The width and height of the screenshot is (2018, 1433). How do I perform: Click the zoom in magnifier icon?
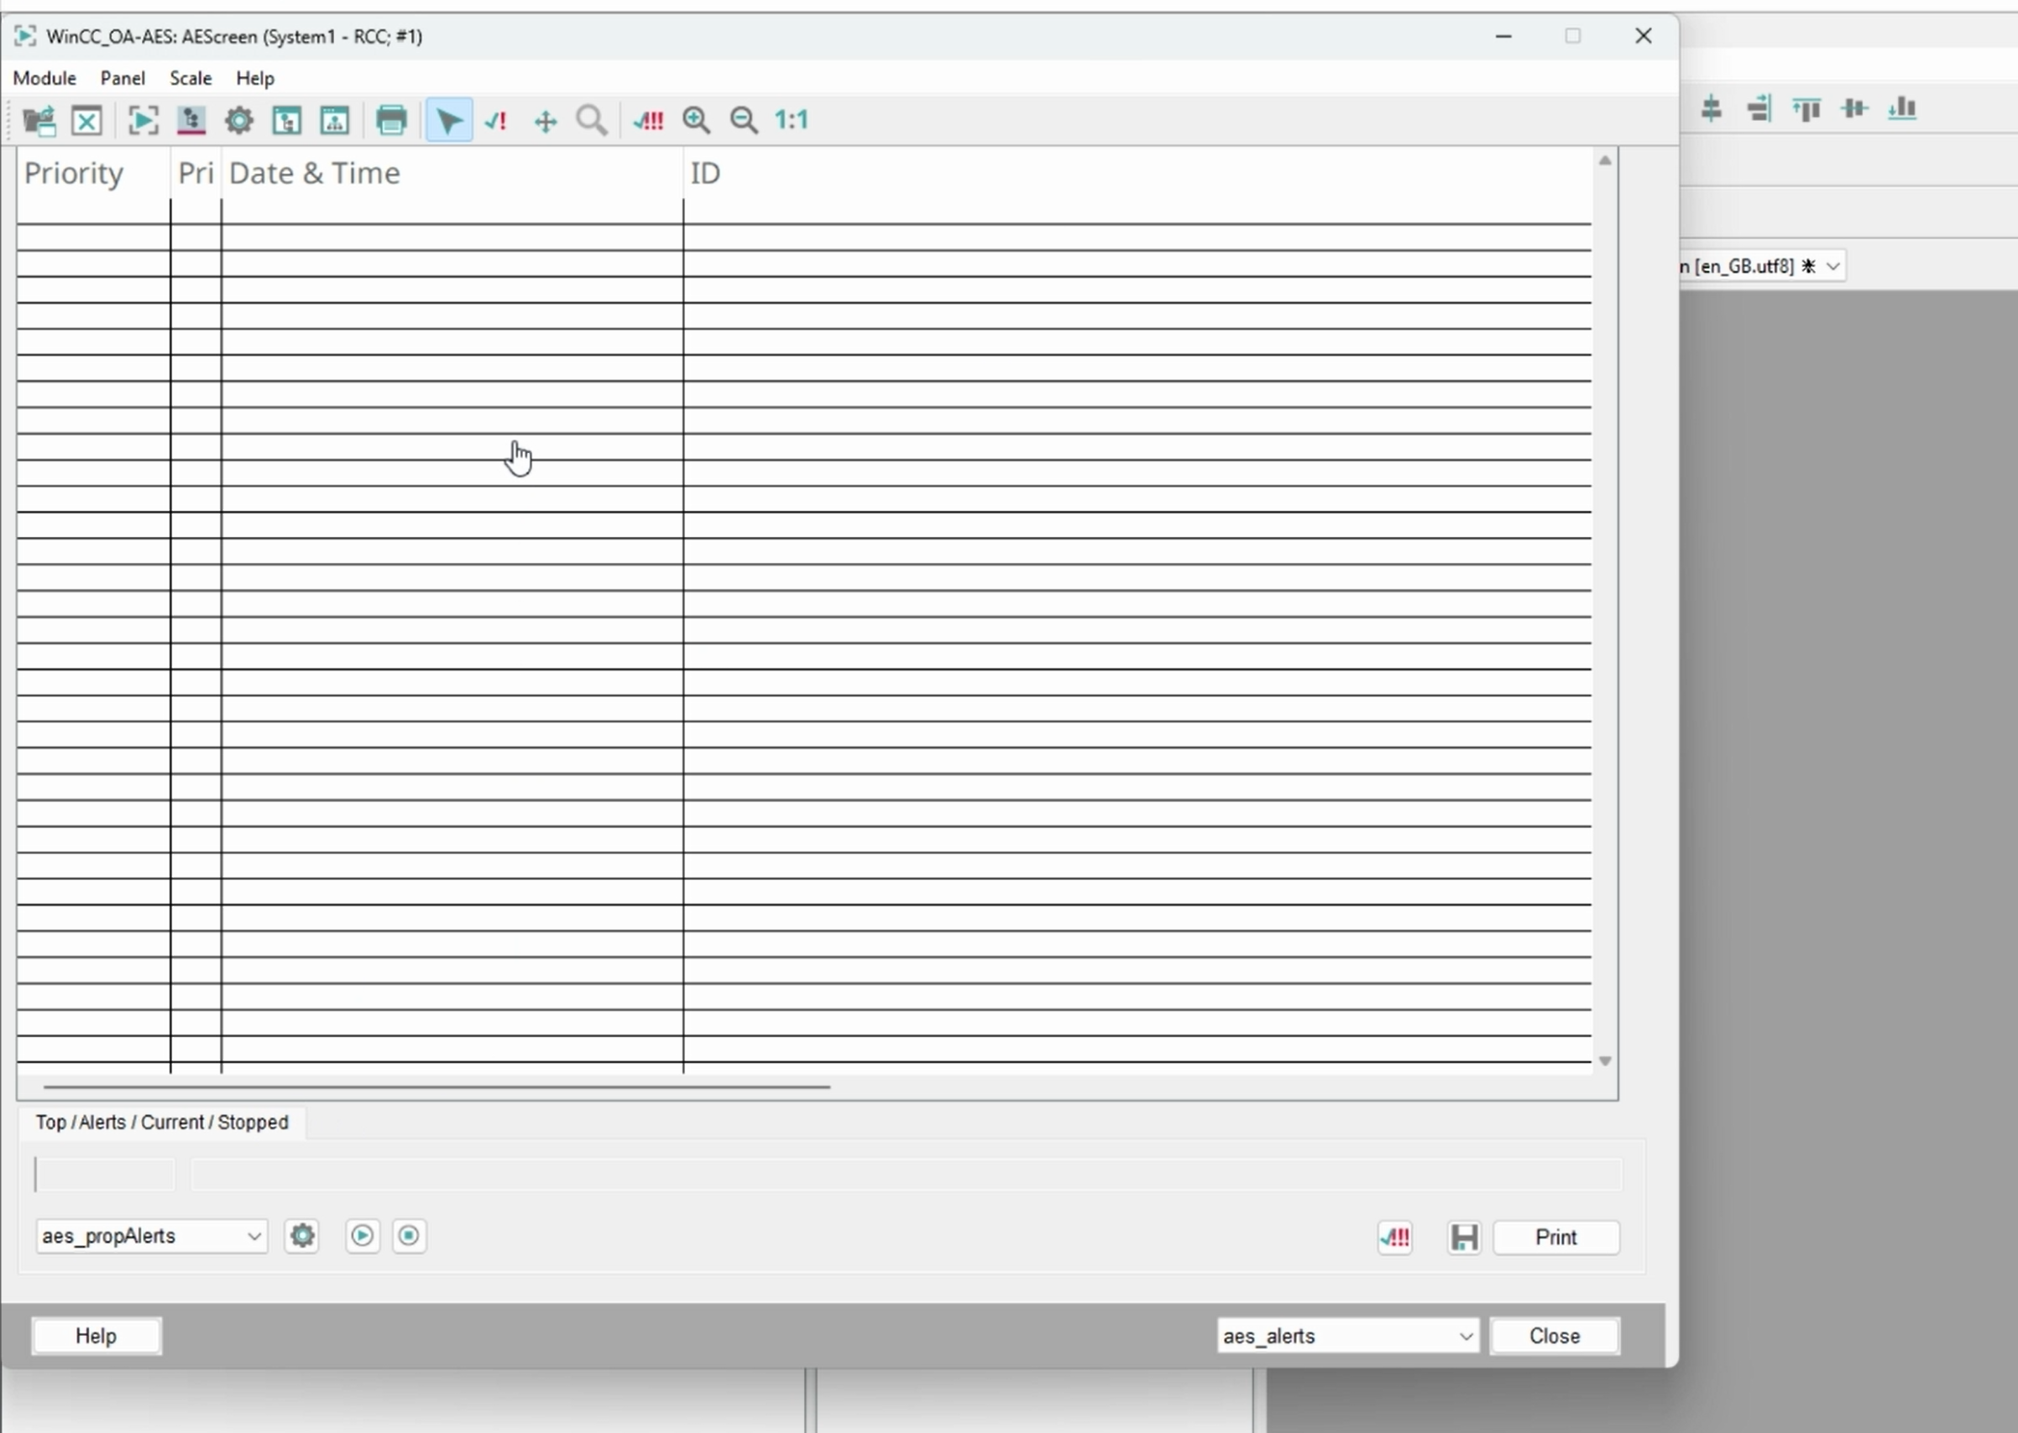point(697,120)
